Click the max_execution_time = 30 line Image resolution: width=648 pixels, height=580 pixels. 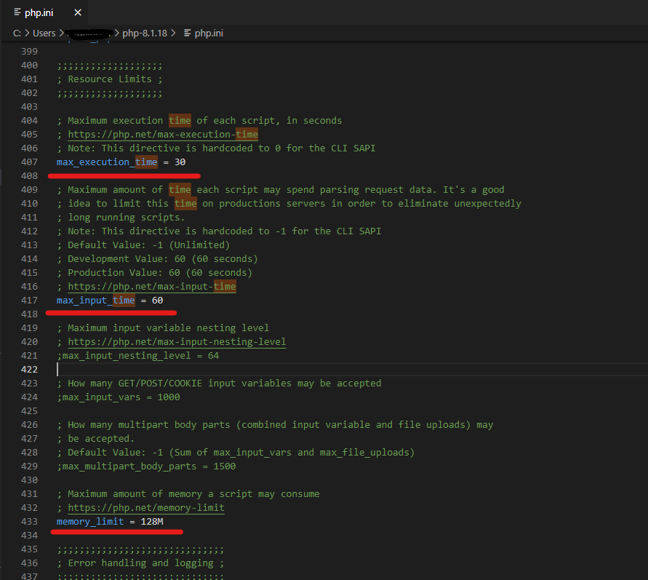pyautogui.click(x=121, y=162)
